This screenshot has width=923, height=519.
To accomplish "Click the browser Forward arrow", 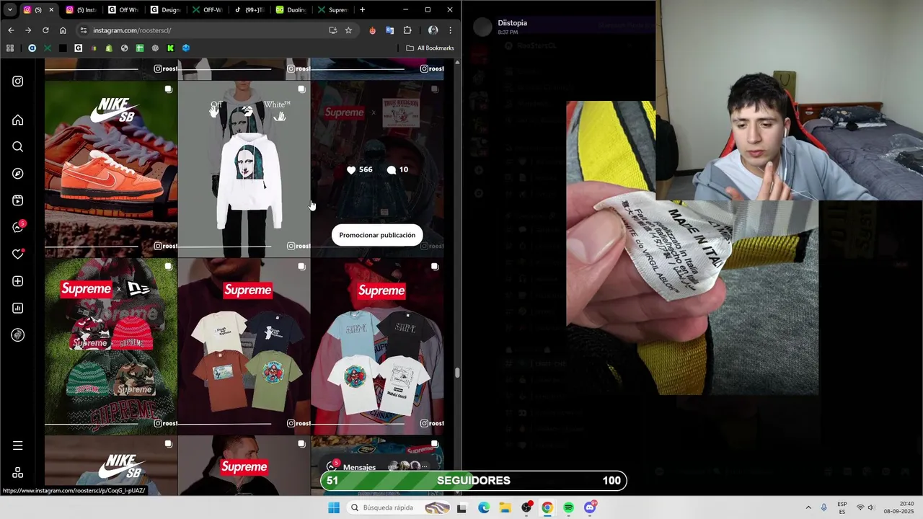I will click(x=28, y=30).
